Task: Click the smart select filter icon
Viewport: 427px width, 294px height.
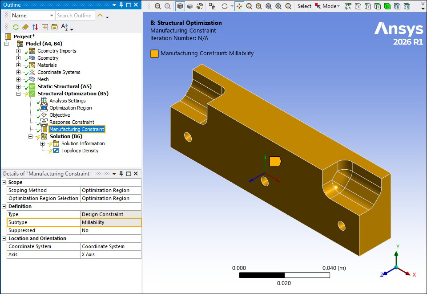Action: pyautogui.click(x=348, y=6)
